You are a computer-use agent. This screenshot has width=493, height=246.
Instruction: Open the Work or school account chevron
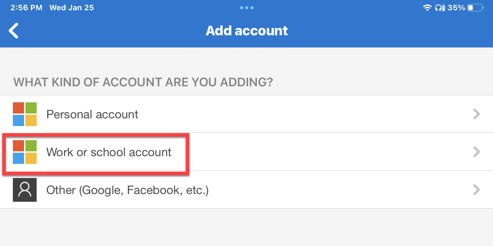click(x=477, y=152)
